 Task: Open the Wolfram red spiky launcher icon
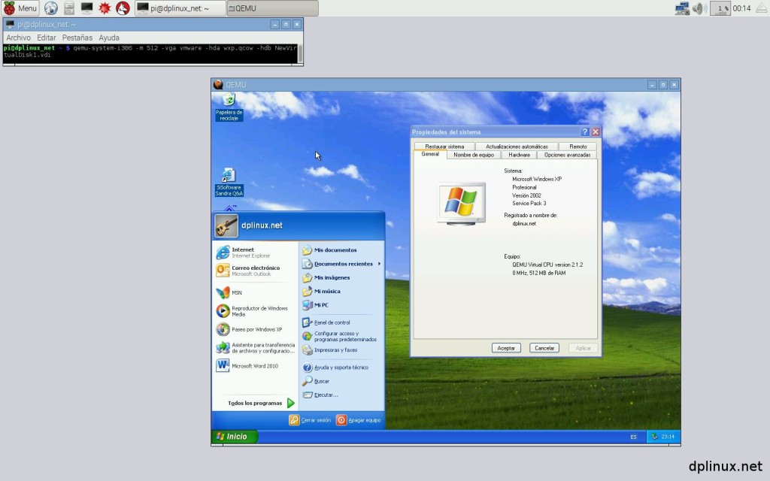click(105, 8)
